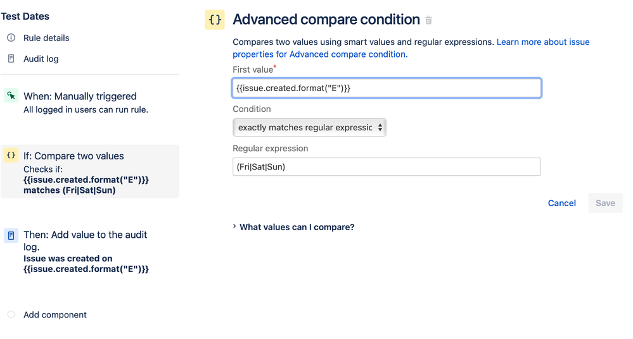Cancel the condition edit
This screenshot has height=339, width=633.
561,203
